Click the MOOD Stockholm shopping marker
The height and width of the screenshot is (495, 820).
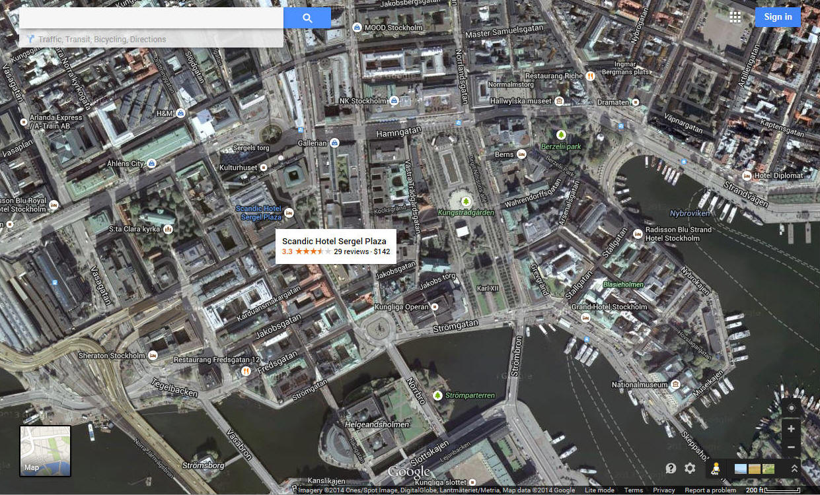(357, 28)
